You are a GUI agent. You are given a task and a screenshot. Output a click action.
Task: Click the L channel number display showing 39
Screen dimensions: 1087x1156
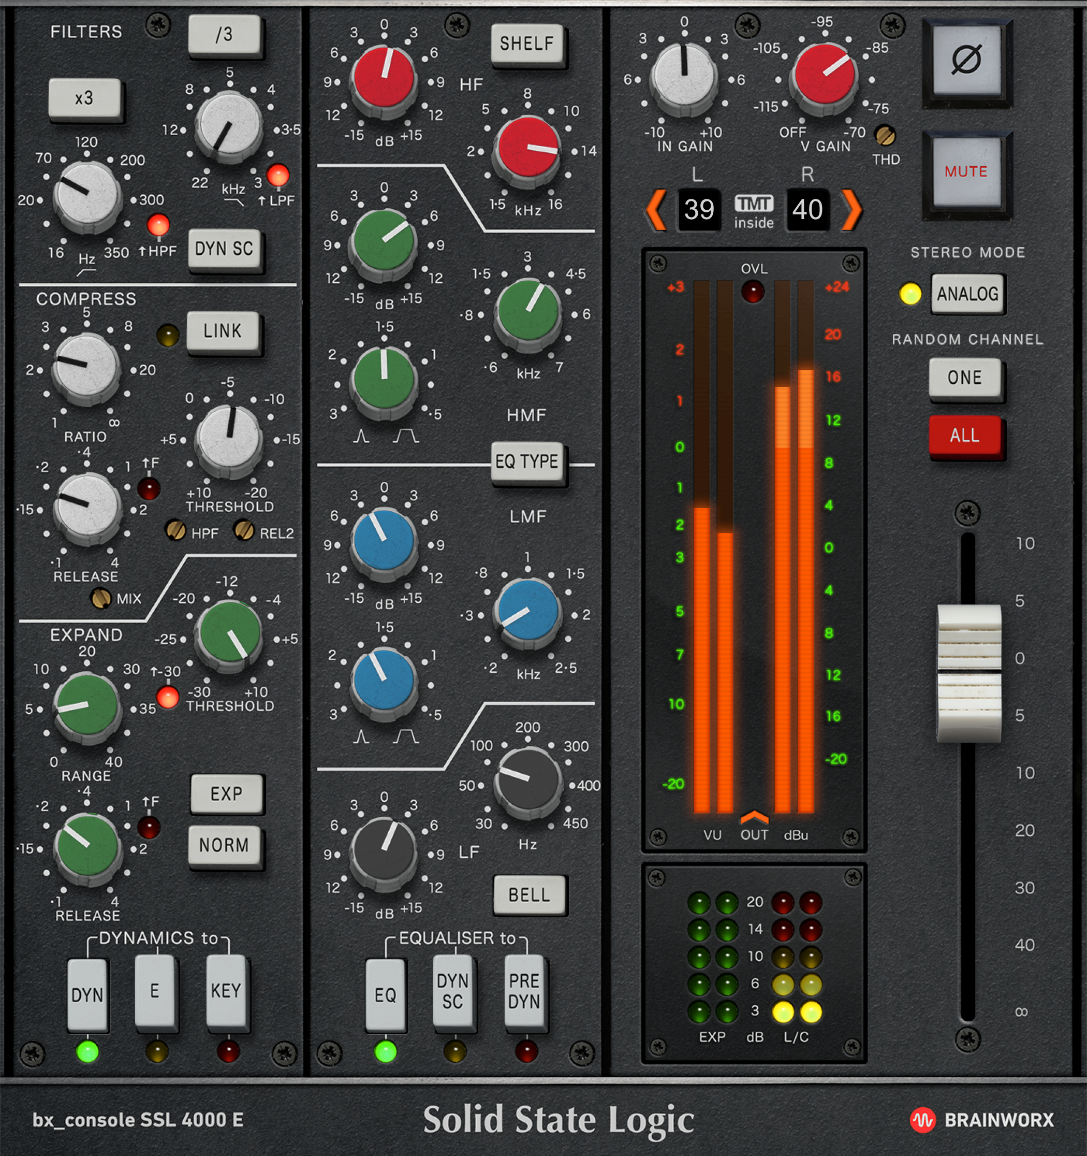pos(699,210)
